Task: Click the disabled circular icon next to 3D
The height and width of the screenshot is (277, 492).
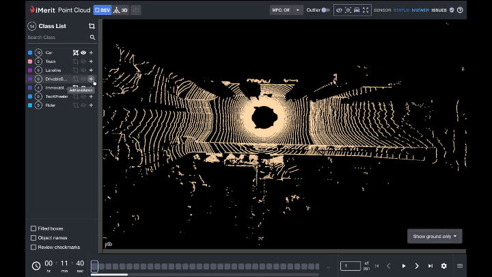Action: pyautogui.click(x=135, y=10)
